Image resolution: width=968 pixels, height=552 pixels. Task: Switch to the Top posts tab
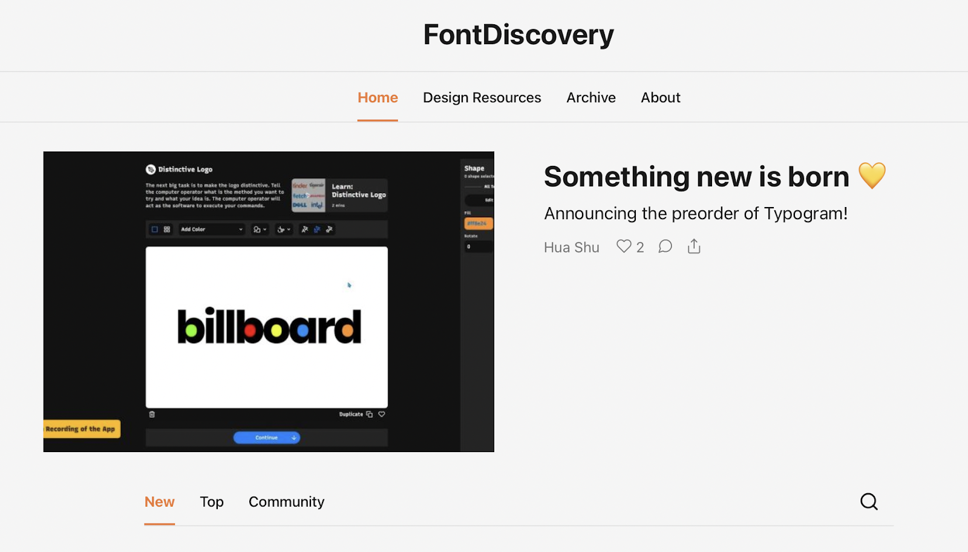pyautogui.click(x=212, y=502)
